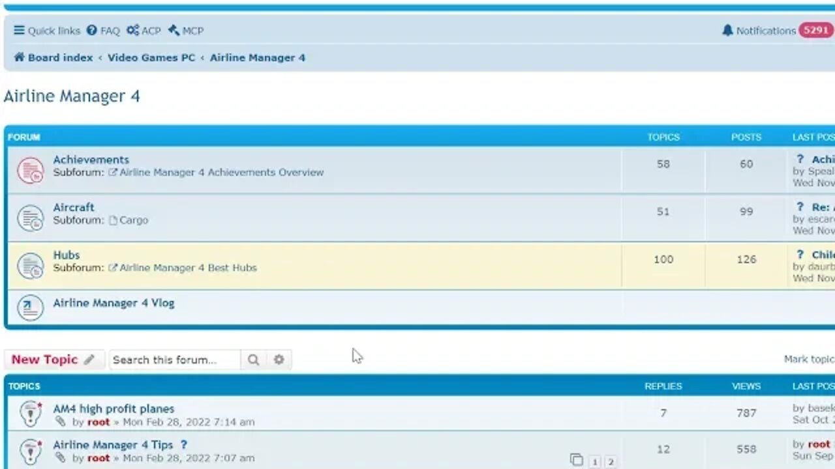Click Airline Manager 4 Tips topic icon

pyautogui.click(x=30, y=451)
